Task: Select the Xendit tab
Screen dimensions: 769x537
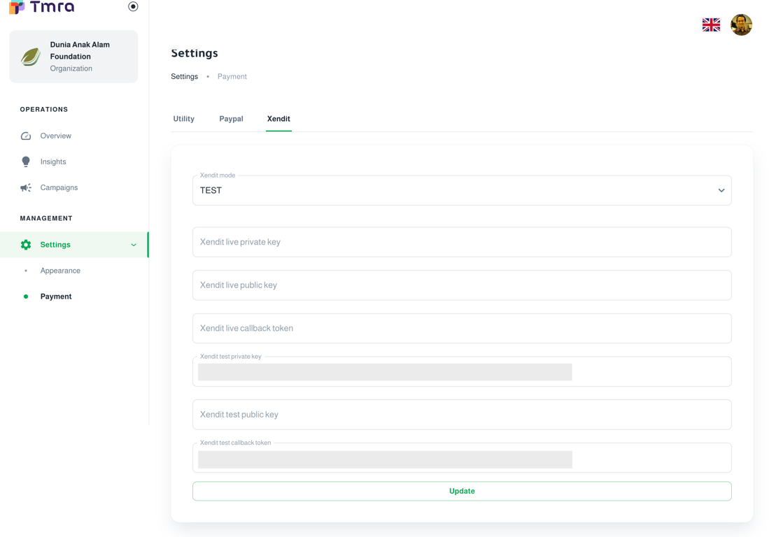Action: 278,119
